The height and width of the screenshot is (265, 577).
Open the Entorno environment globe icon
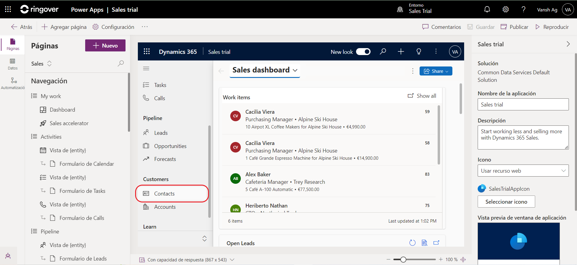coord(400,9)
